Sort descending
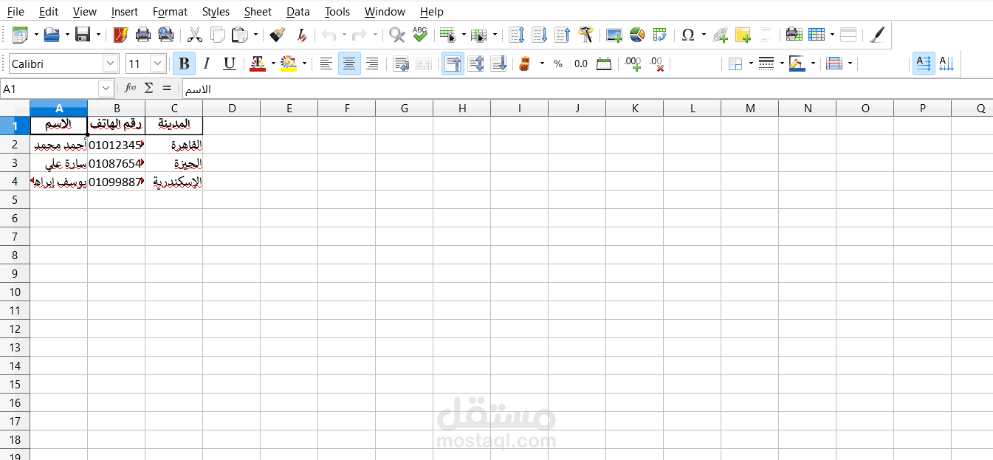 tap(563, 35)
